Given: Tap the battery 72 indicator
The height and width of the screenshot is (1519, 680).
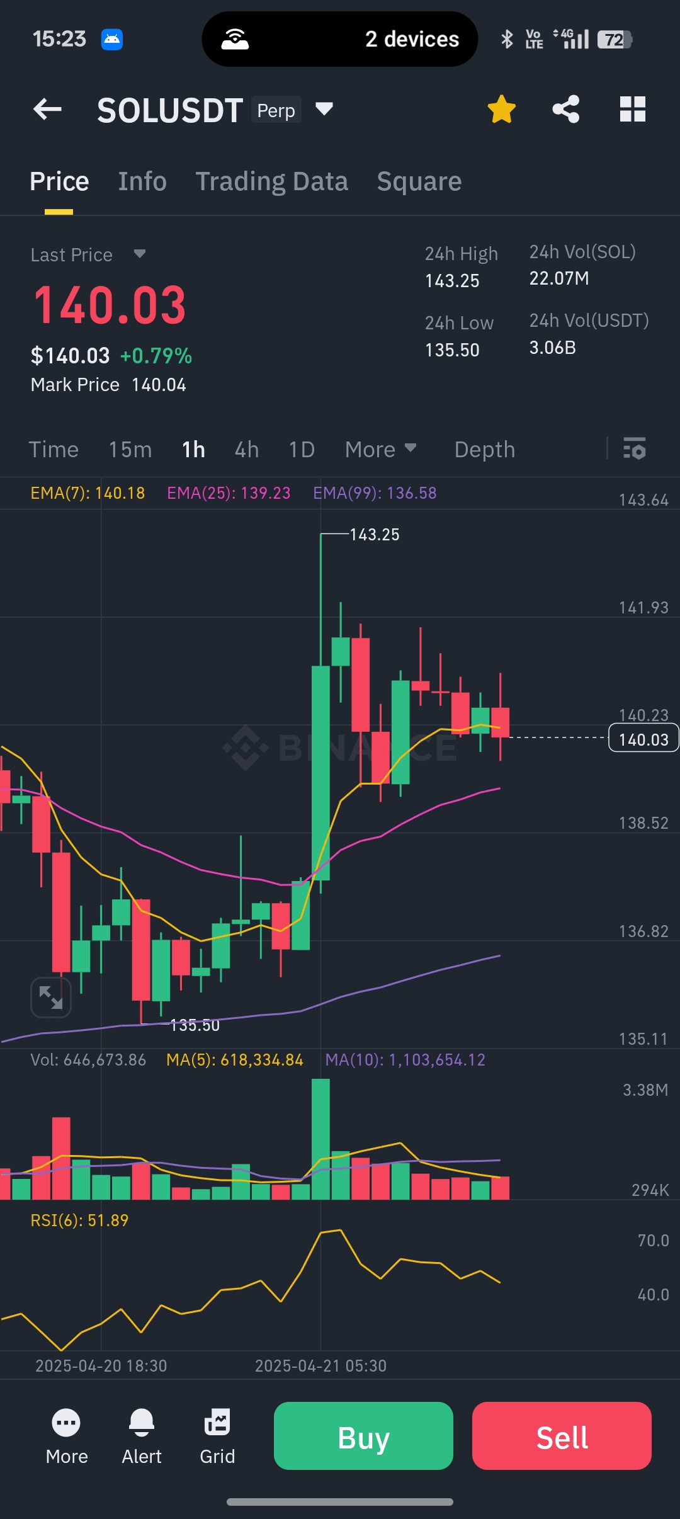Looking at the screenshot, I should (x=615, y=40).
